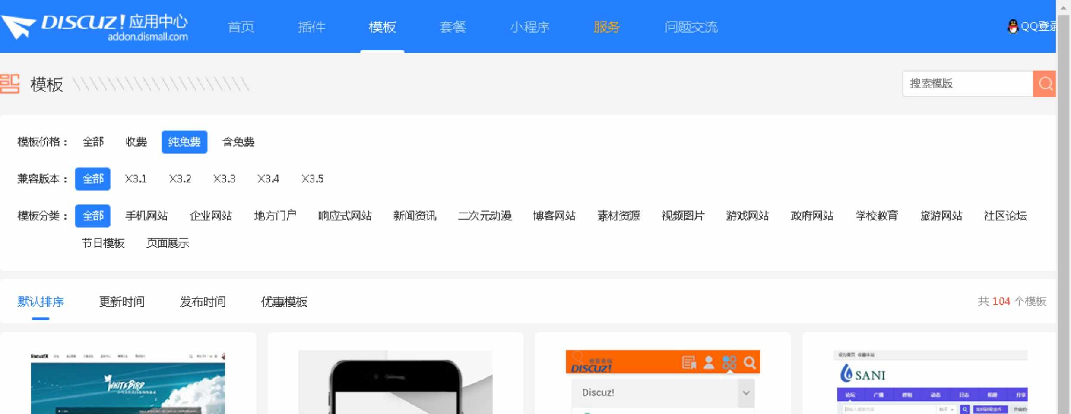Image resolution: width=1071 pixels, height=414 pixels.
Task: Open the 插件 nav item
Action: point(311,27)
